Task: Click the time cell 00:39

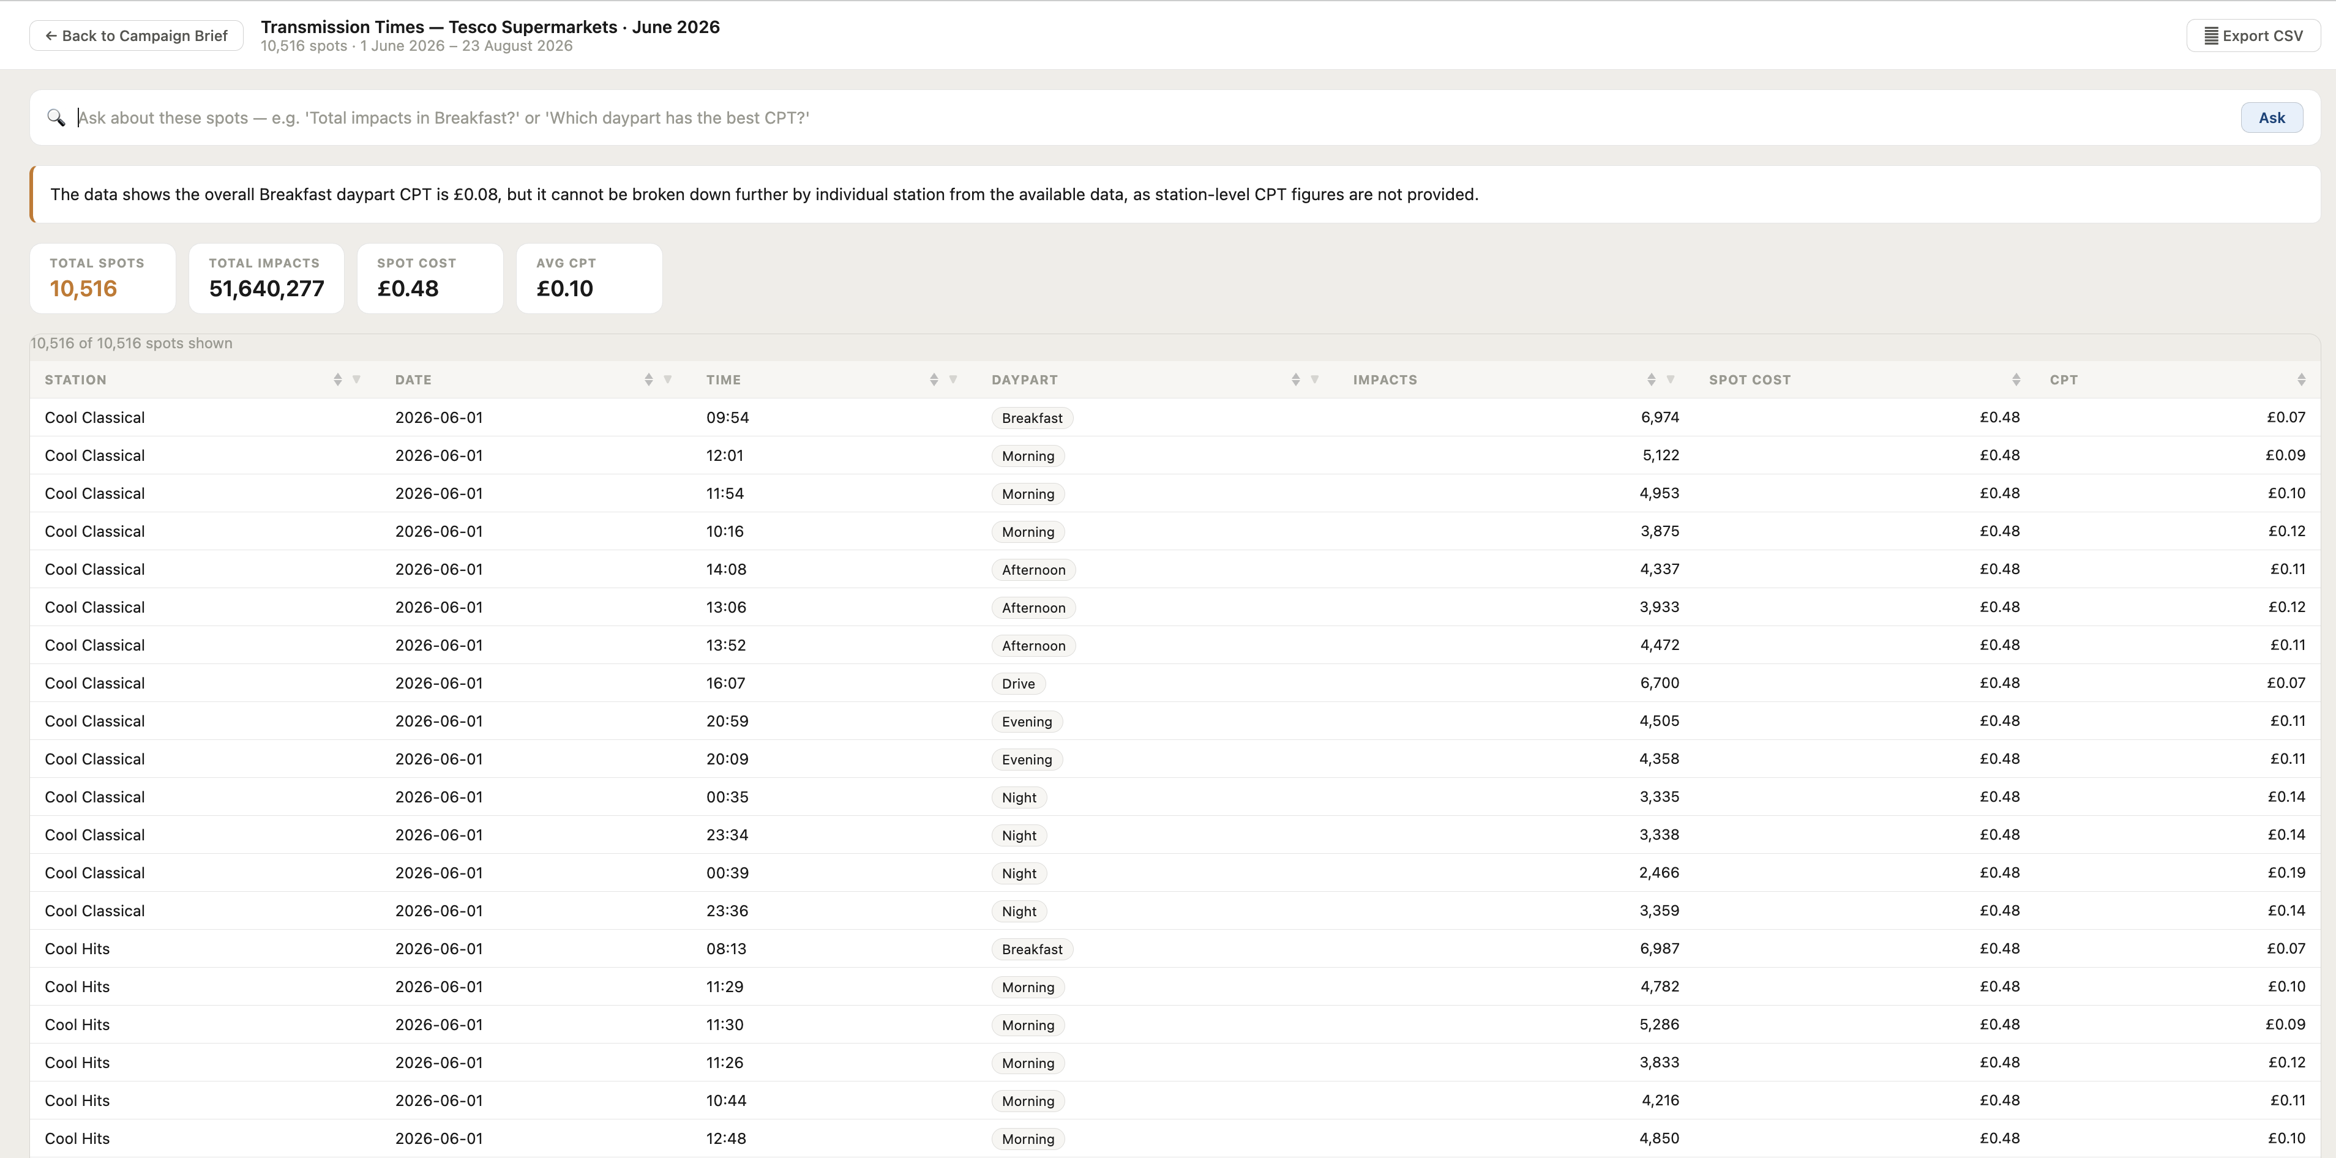Action: click(727, 873)
